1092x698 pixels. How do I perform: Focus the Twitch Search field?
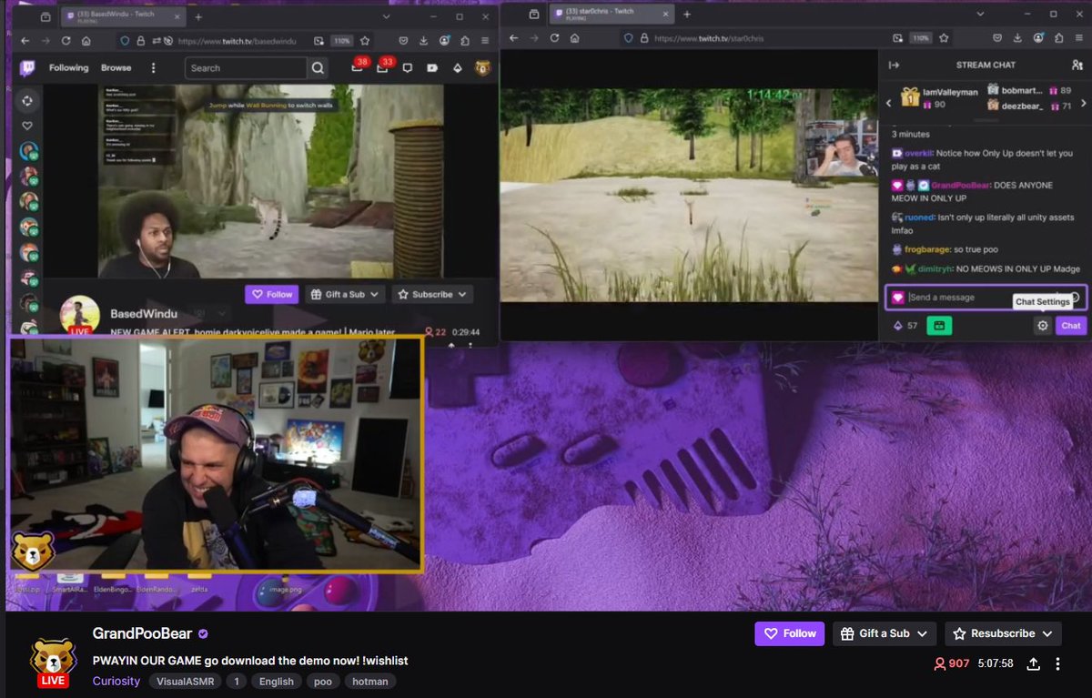pos(246,67)
